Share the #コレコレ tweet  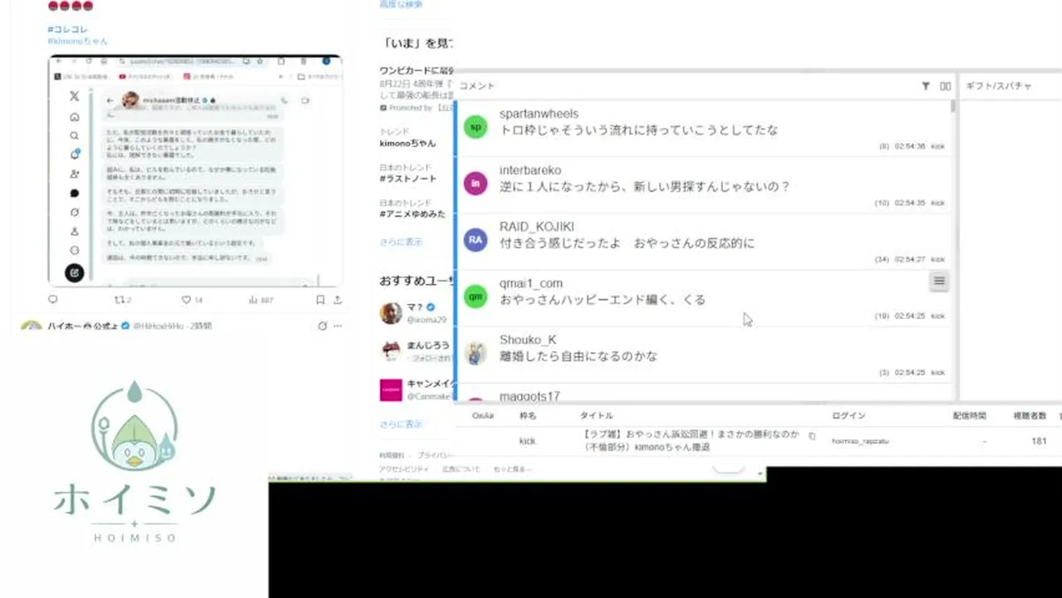337,300
